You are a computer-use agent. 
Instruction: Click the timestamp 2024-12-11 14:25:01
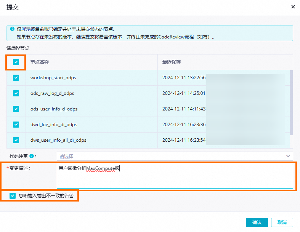point(184,93)
